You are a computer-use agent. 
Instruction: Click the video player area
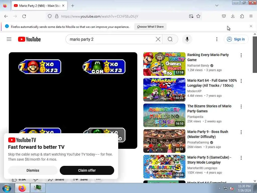(73, 101)
